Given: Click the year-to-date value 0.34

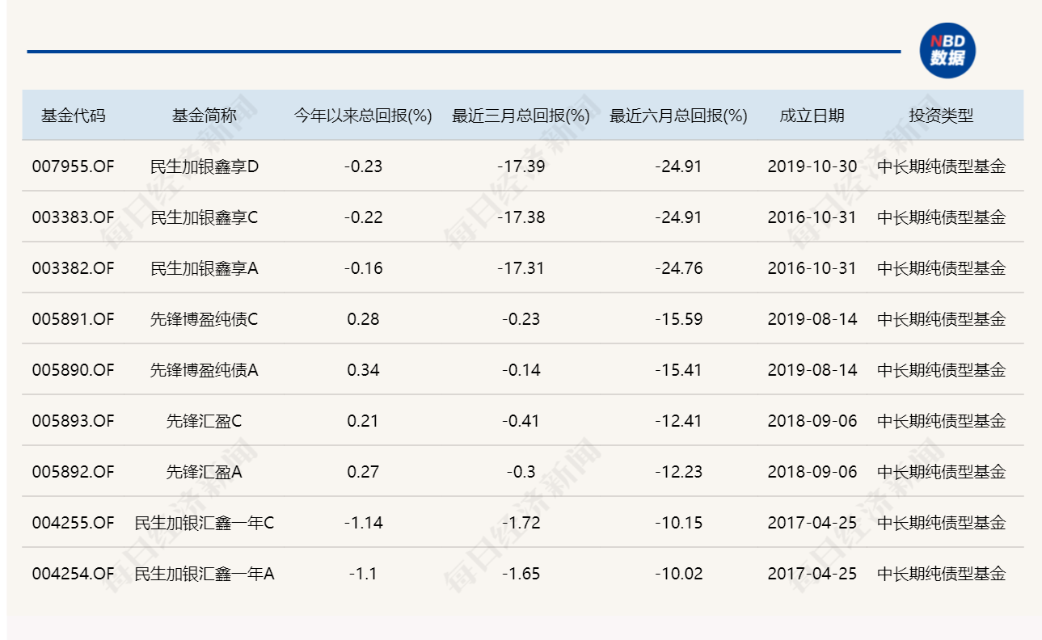Looking at the screenshot, I should (x=363, y=370).
